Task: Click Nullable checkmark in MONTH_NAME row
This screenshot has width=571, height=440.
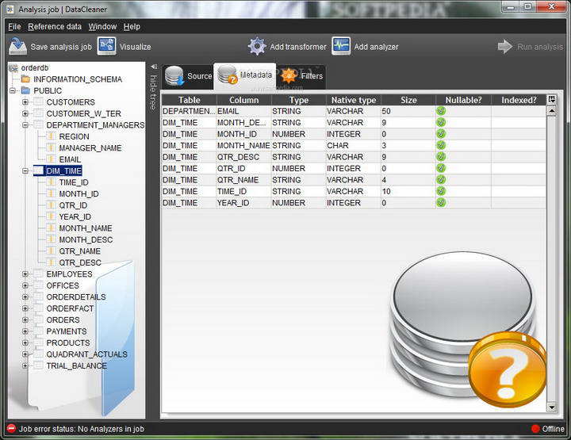Action: coord(441,145)
